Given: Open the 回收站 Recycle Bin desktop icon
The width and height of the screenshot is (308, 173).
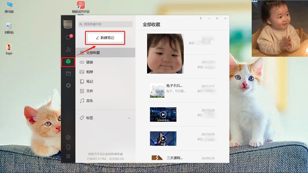Looking at the screenshot, I should (x=9, y=28).
